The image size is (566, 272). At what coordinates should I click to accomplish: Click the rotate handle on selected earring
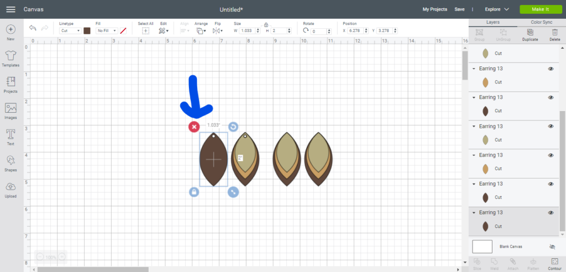pos(233,127)
